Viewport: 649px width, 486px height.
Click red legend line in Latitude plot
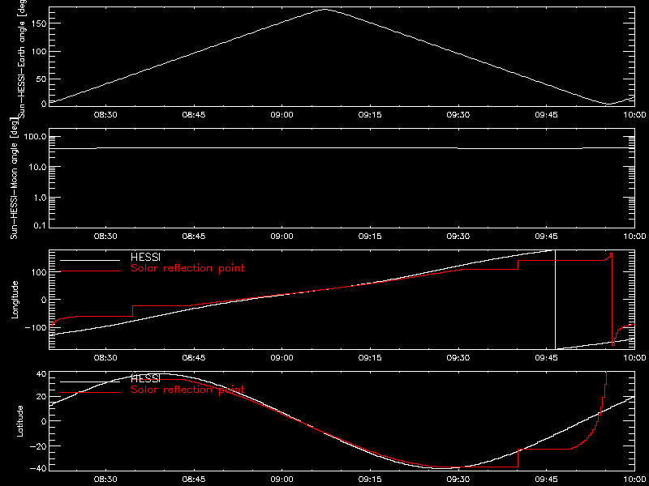[x=90, y=392]
